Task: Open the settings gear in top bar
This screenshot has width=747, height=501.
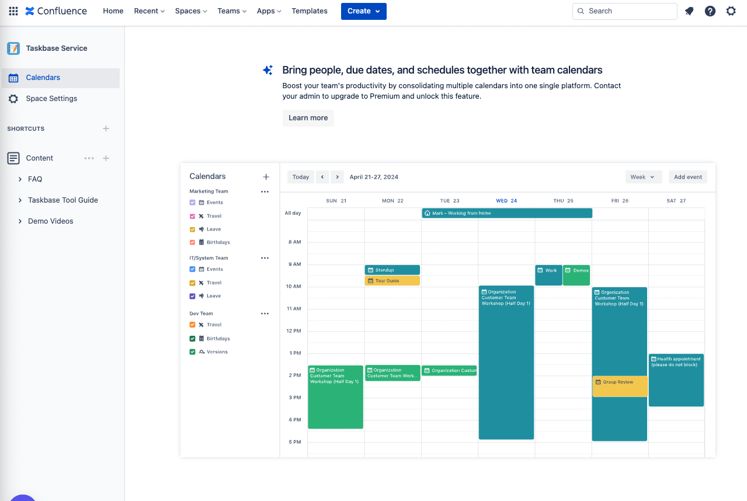Action: [731, 11]
